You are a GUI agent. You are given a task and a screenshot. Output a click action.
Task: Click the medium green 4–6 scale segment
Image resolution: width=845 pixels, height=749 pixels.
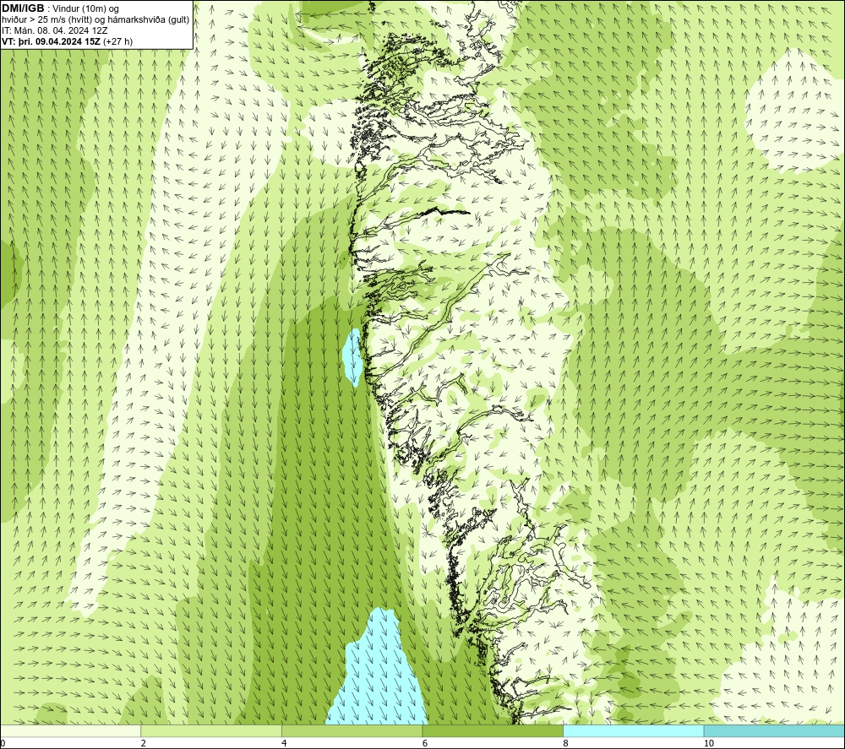352,730
